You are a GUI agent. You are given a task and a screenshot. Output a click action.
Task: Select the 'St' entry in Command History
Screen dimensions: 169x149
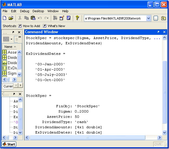pos(15,127)
